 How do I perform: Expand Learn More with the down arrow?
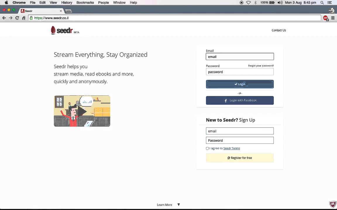179,205
